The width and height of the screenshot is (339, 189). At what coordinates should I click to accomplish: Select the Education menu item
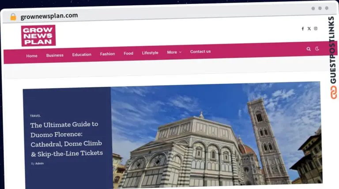coord(82,55)
